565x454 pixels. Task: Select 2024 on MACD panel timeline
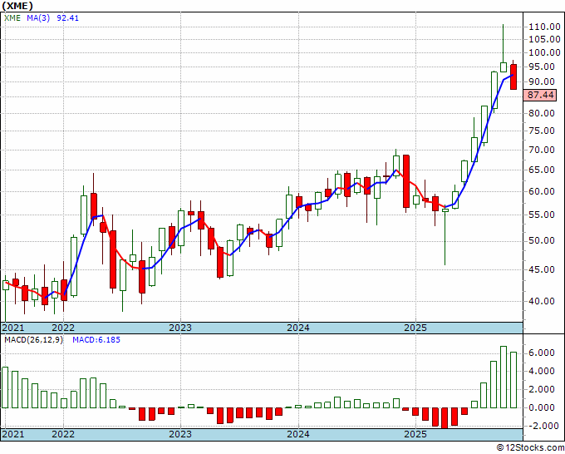298,434
